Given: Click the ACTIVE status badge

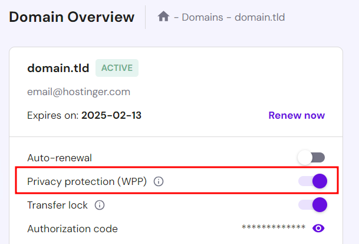Looking at the screenshot, I should pyautogui.click(x=117, y=68).
